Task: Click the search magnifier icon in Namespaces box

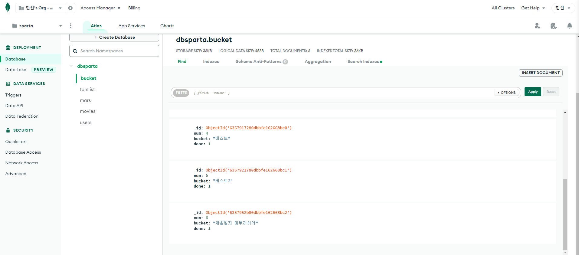Action: click(75, 51)
